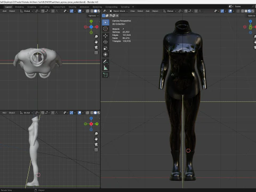
Task: Click blue Z axis on bottom-left viewport gizmo
Action: click(x=91, y=118)
